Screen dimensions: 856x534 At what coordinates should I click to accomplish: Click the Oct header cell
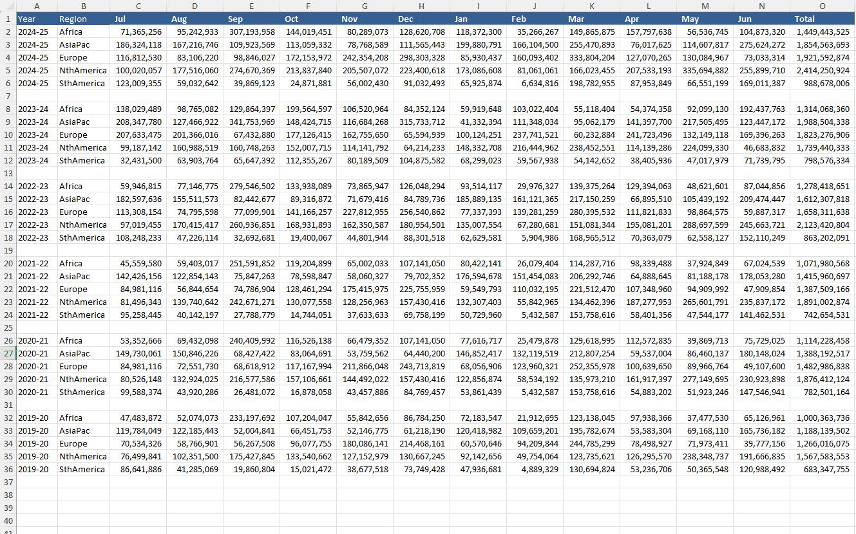pyautogui.click(x=308, y=19)
